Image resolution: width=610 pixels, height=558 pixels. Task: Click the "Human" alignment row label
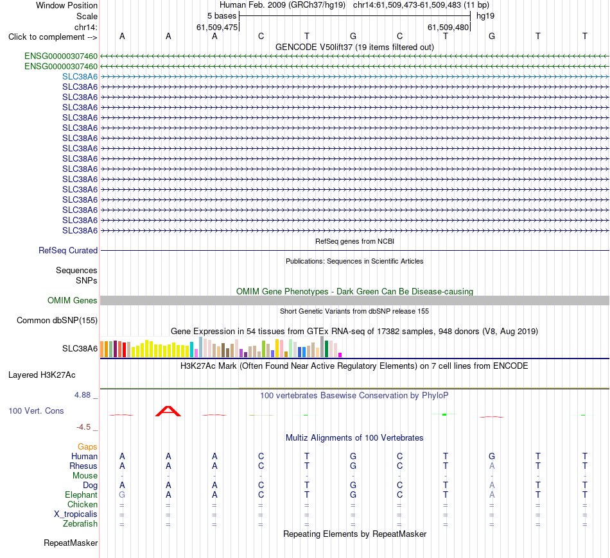84,456
